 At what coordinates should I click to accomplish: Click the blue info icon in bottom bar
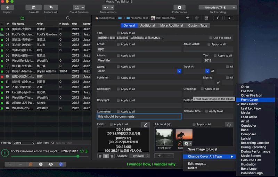pyautogui.click(x=61, y=164)
